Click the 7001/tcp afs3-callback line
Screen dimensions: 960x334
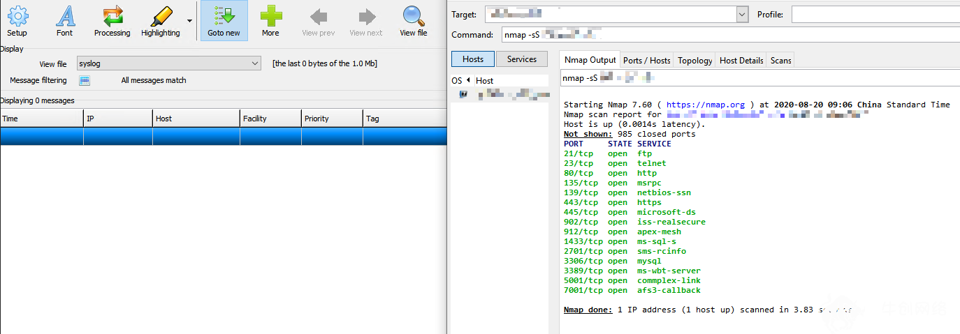coord(632,290)
